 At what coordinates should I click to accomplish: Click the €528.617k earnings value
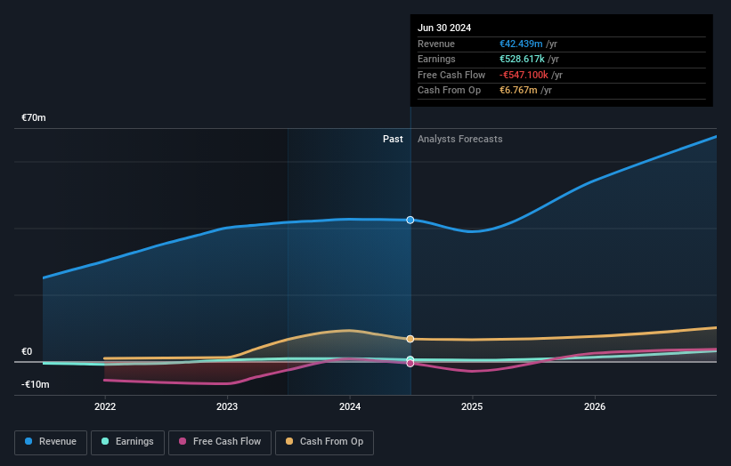point(522,59)
